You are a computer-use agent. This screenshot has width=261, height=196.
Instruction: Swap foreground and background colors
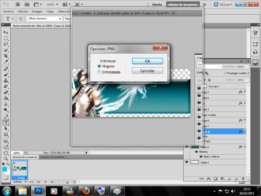coord(8,164)
